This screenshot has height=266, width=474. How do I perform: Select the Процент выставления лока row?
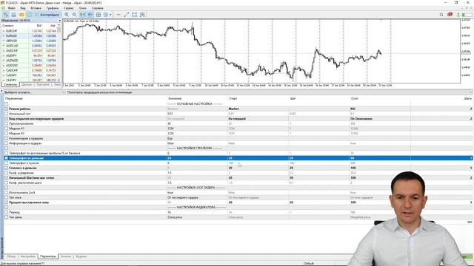pos(238,202)
